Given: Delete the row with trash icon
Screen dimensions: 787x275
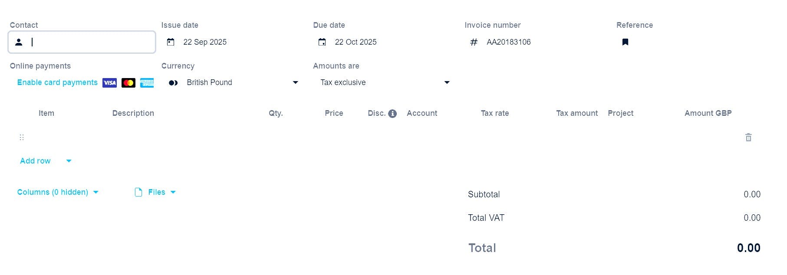Looking at the screenshot, I should (748, 137).
